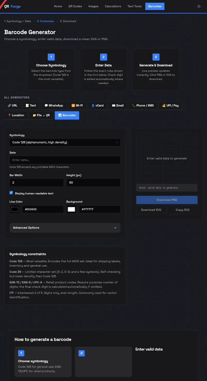Click breadcrumb '2. Customize'
Image resolution: width=207 pixels, height=381 pixels.
[46, 21]
